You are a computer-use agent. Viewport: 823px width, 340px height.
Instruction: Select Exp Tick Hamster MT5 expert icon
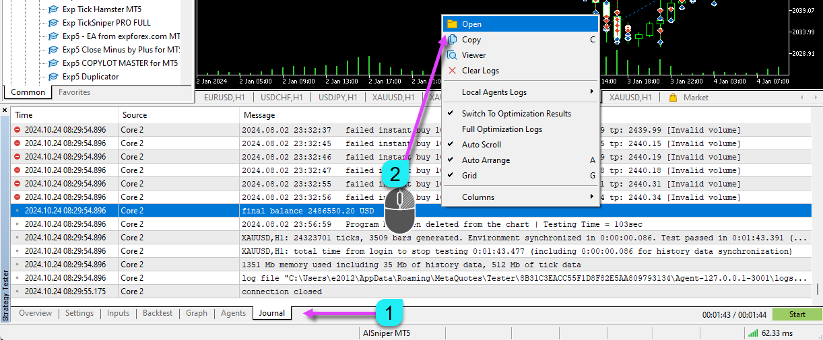click(x=53, y=10)
